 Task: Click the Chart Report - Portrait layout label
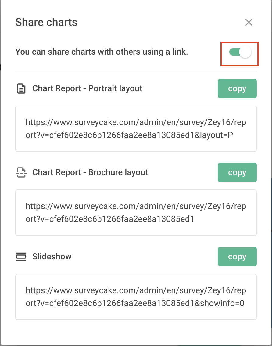87,88
